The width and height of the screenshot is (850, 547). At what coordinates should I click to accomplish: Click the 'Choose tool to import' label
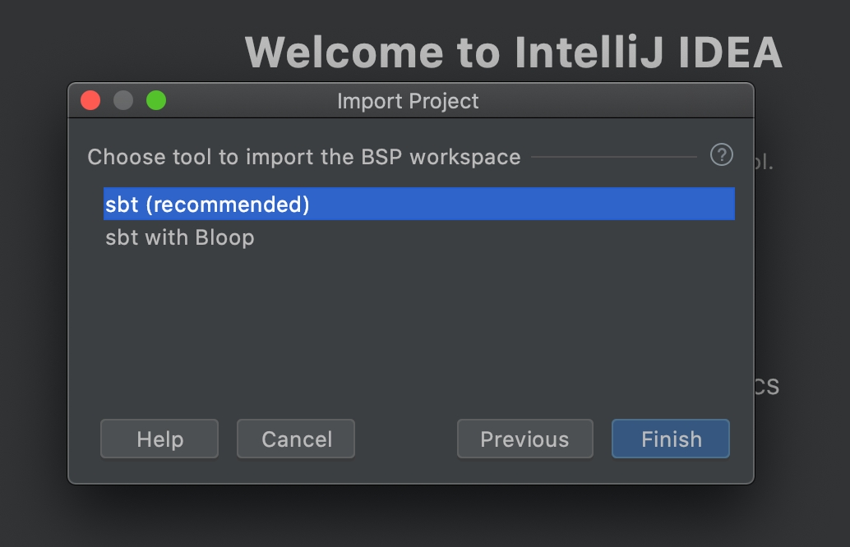[x=206, y=157]
